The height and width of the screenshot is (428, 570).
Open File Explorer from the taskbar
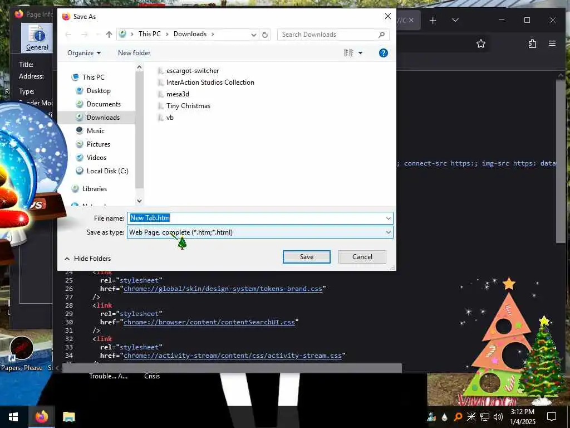pos(68,417)
